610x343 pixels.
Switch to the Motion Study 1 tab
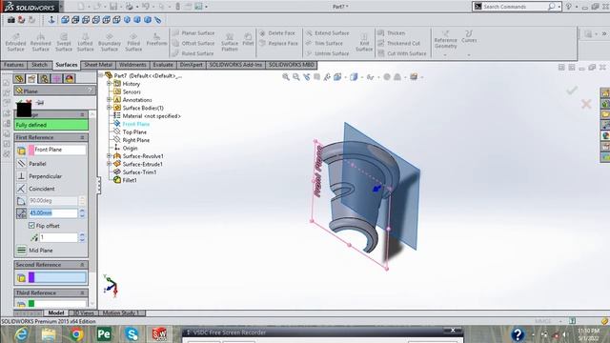tap(122, 313)
